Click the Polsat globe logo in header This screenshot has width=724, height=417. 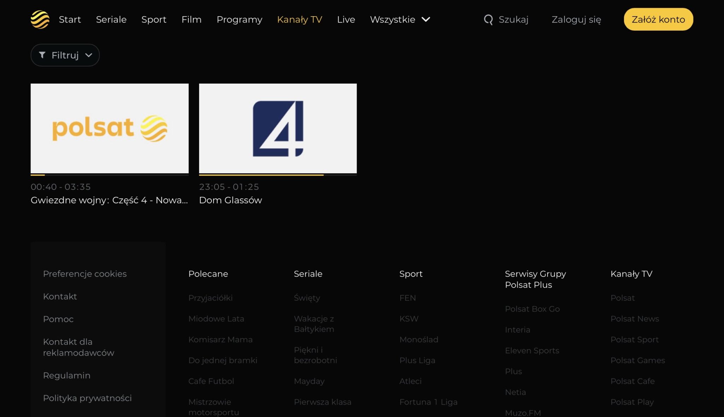click(40, 19)
